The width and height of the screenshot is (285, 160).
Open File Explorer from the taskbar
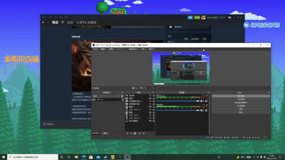click(76, 157)
